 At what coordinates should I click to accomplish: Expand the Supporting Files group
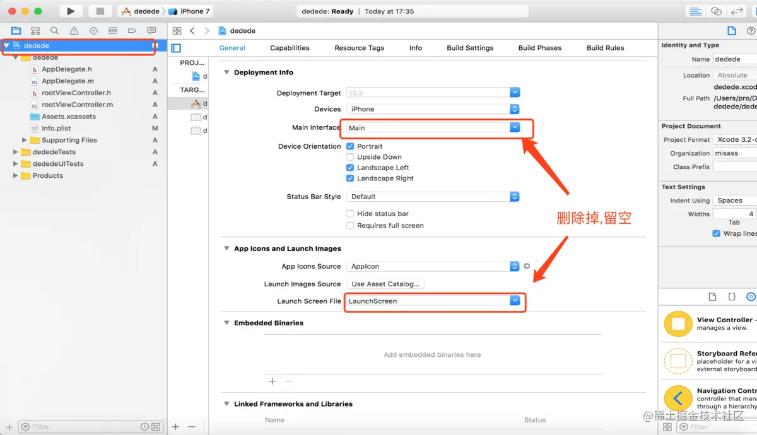point(25,140)
